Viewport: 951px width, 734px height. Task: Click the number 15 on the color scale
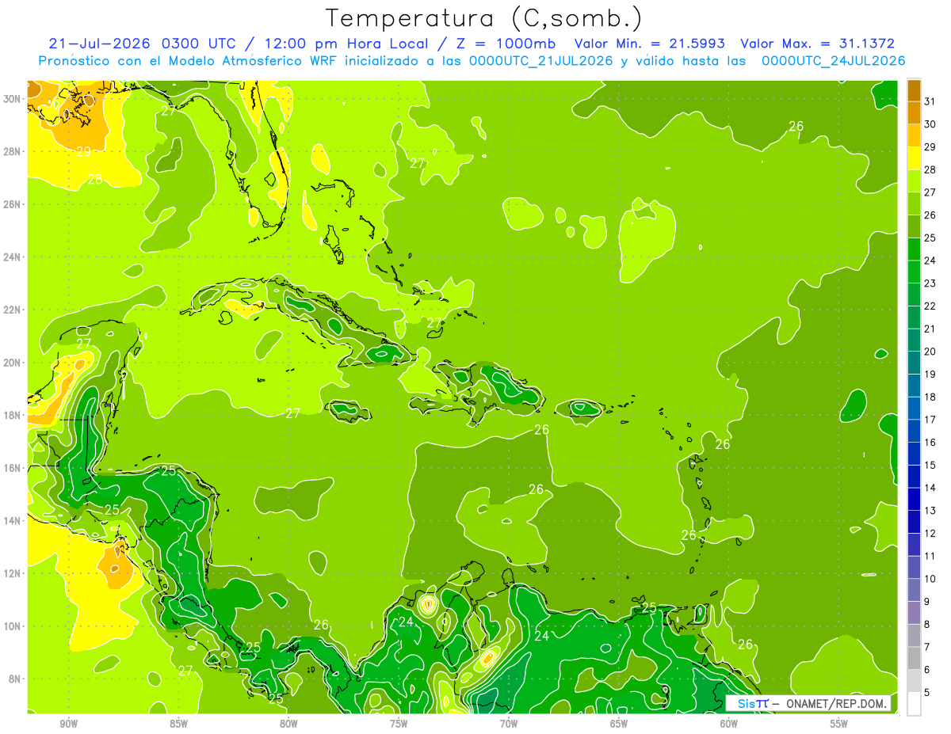tap(930, 466)
